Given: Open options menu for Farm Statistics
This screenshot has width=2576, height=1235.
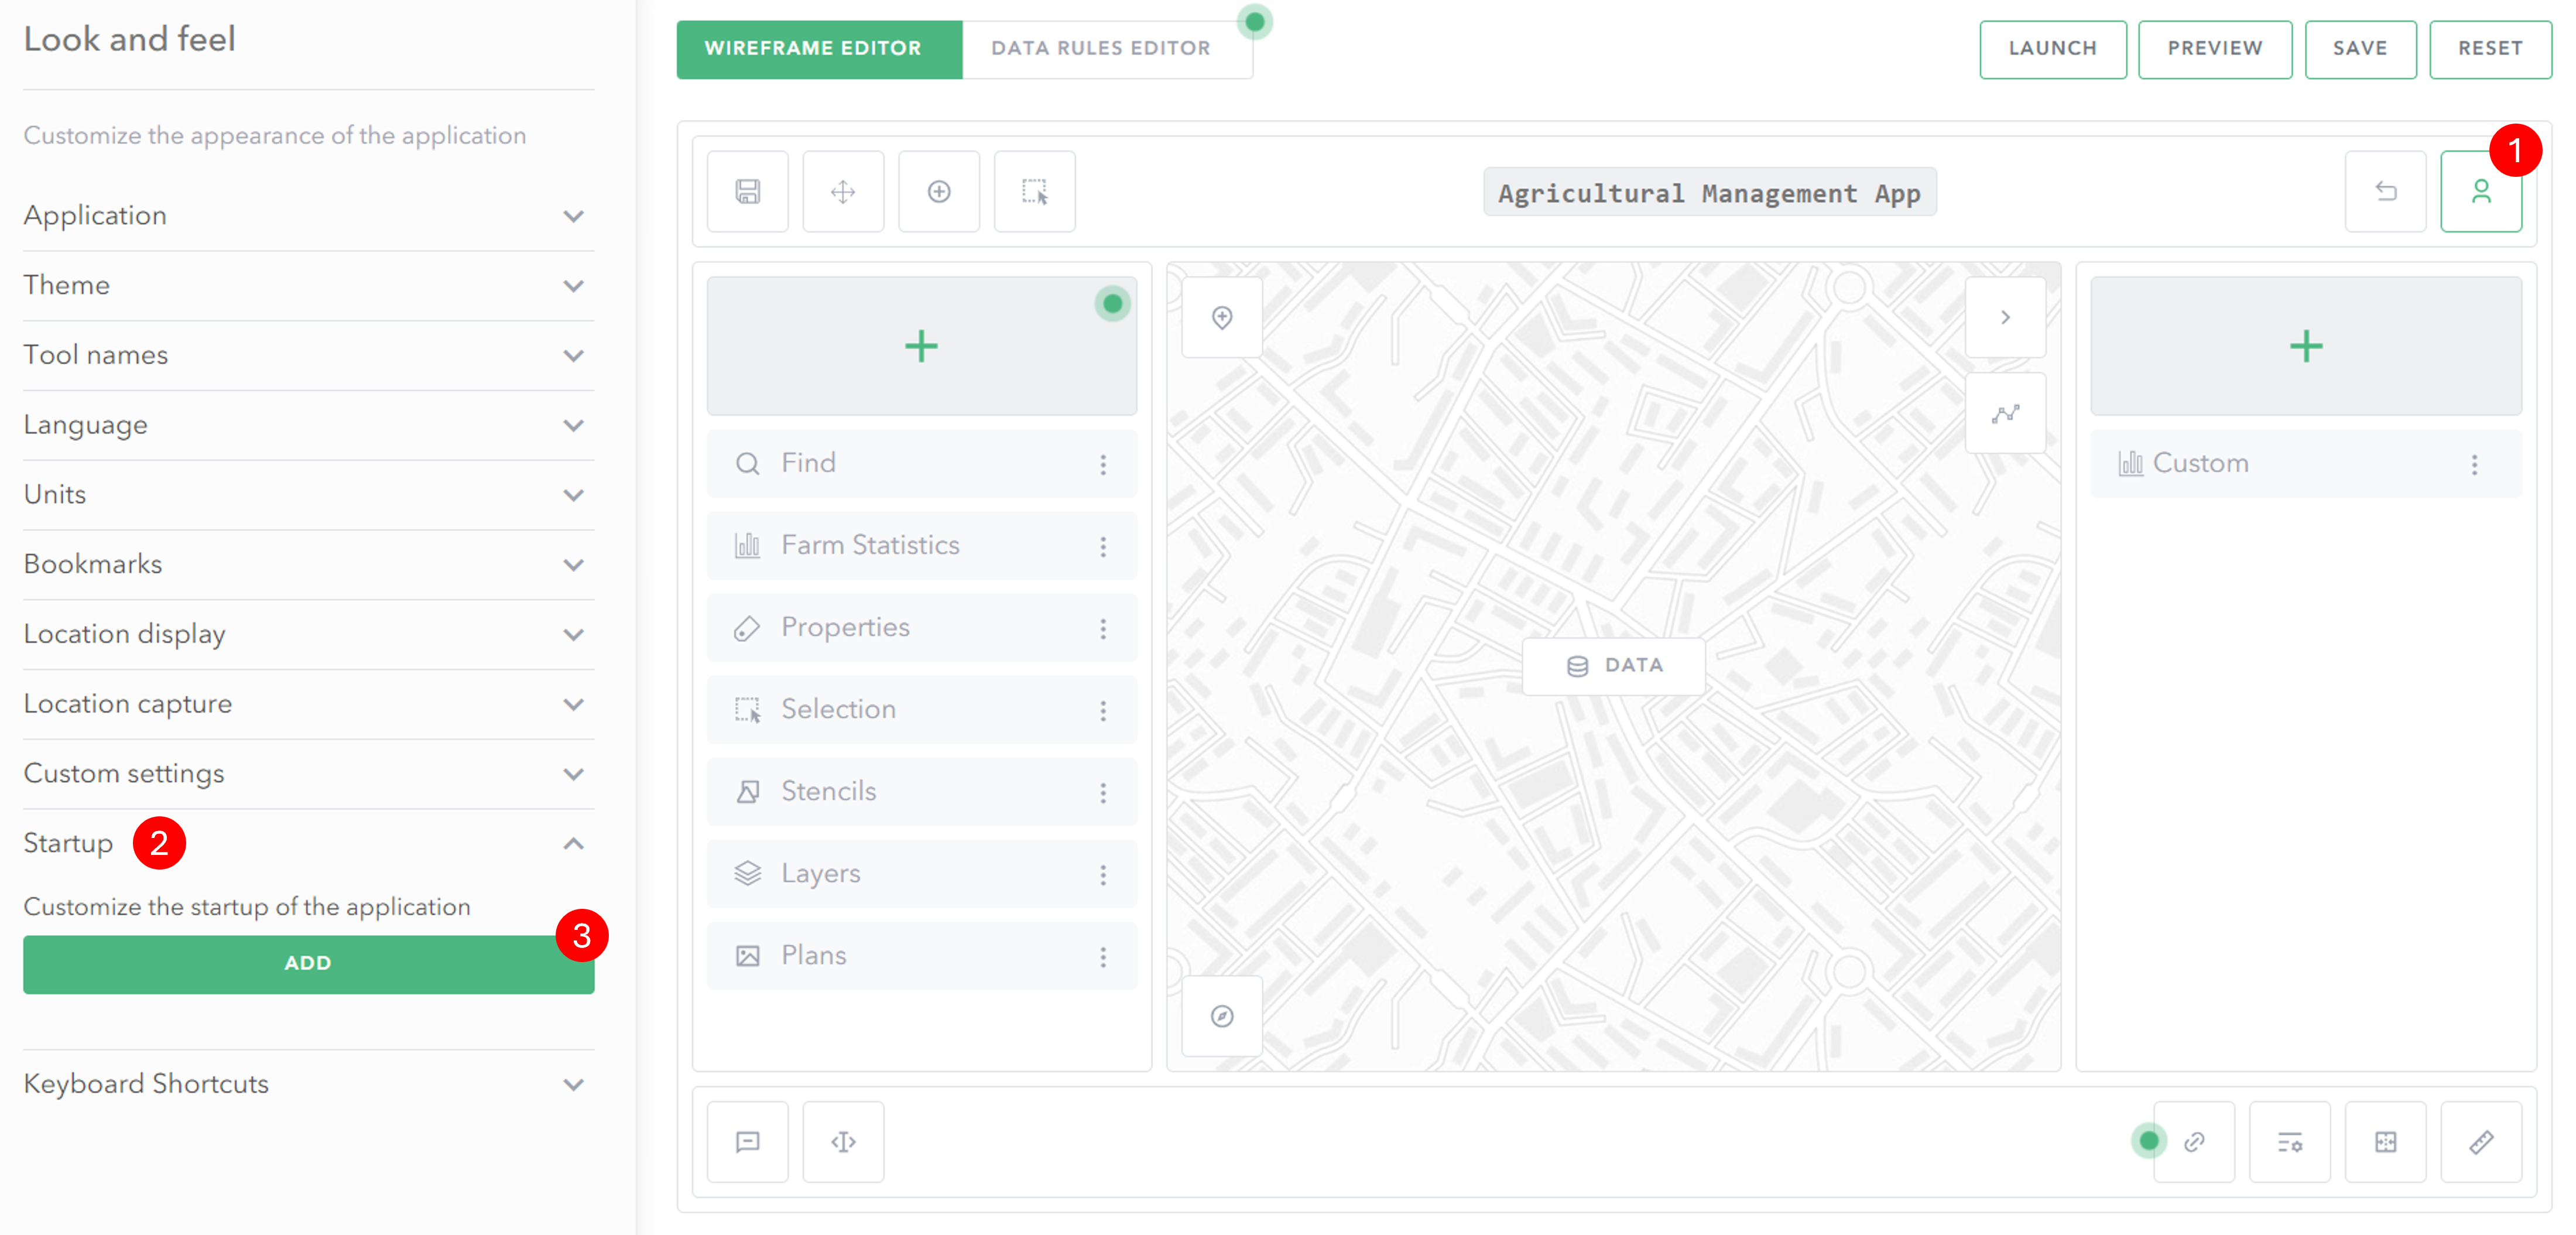Looking at the screenshot, I should (x=1103, y=546).
